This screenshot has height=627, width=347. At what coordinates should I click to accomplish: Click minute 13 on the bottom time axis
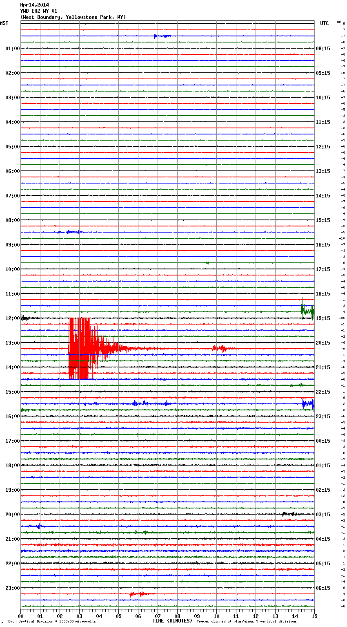tap(275, 616)
